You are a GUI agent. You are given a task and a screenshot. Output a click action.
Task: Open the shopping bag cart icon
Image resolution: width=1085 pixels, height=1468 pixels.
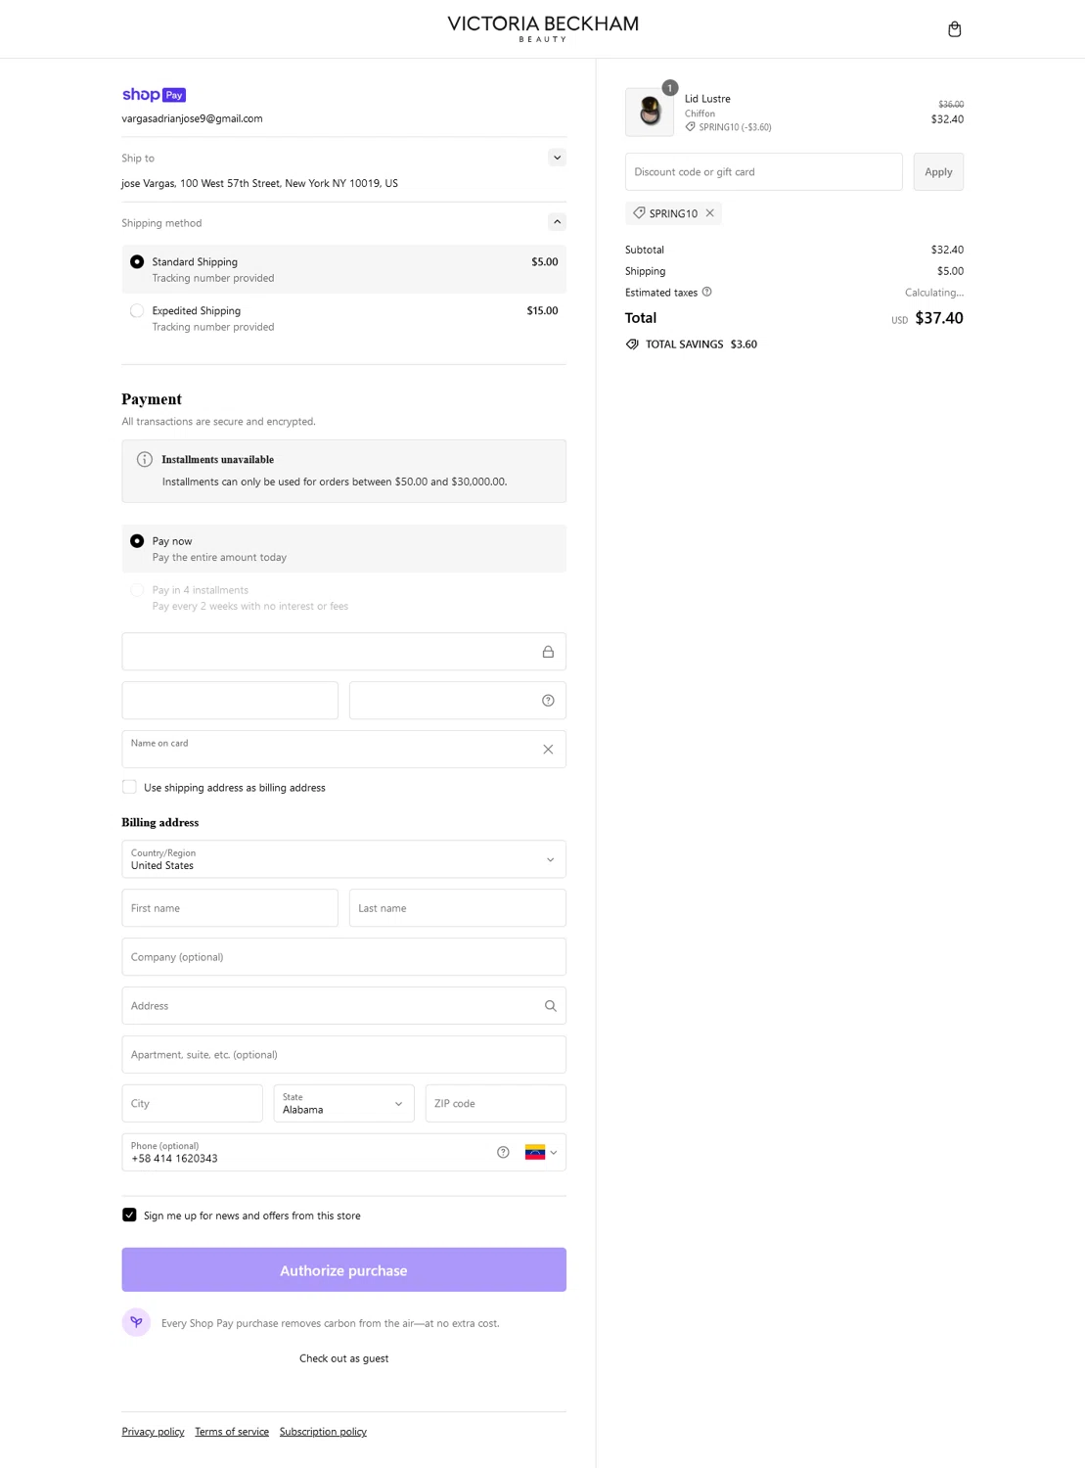click(954, 29)
